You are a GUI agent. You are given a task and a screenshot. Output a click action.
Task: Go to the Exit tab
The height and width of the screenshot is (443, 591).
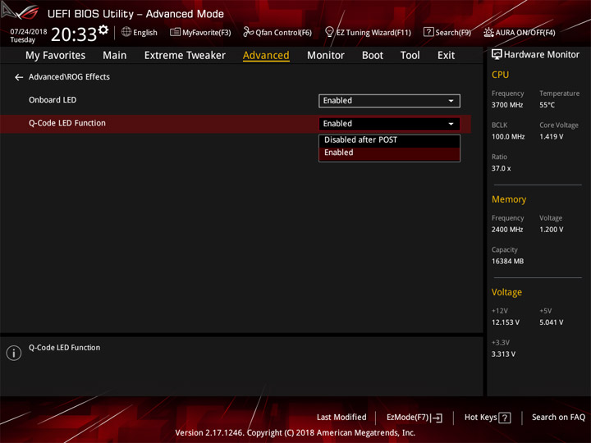click(x=446, y=56)
